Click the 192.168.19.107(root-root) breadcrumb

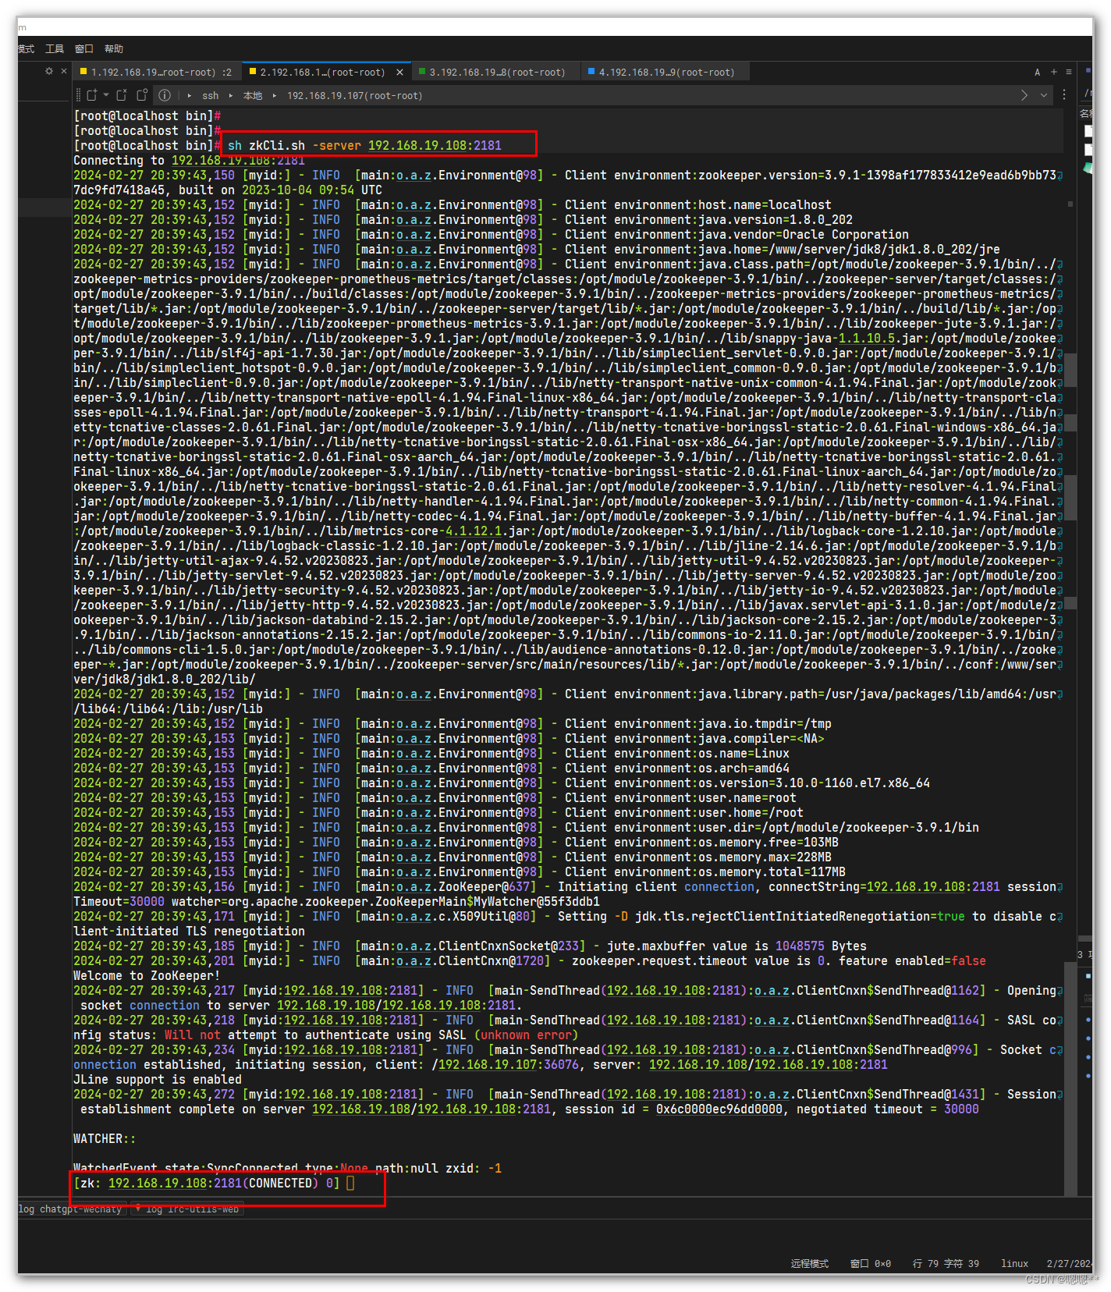[354, 95]
